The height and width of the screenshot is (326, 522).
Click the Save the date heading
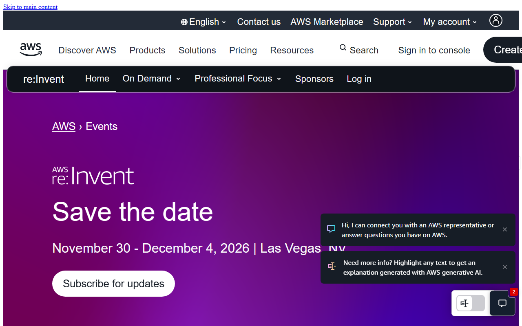coord(133,211)
